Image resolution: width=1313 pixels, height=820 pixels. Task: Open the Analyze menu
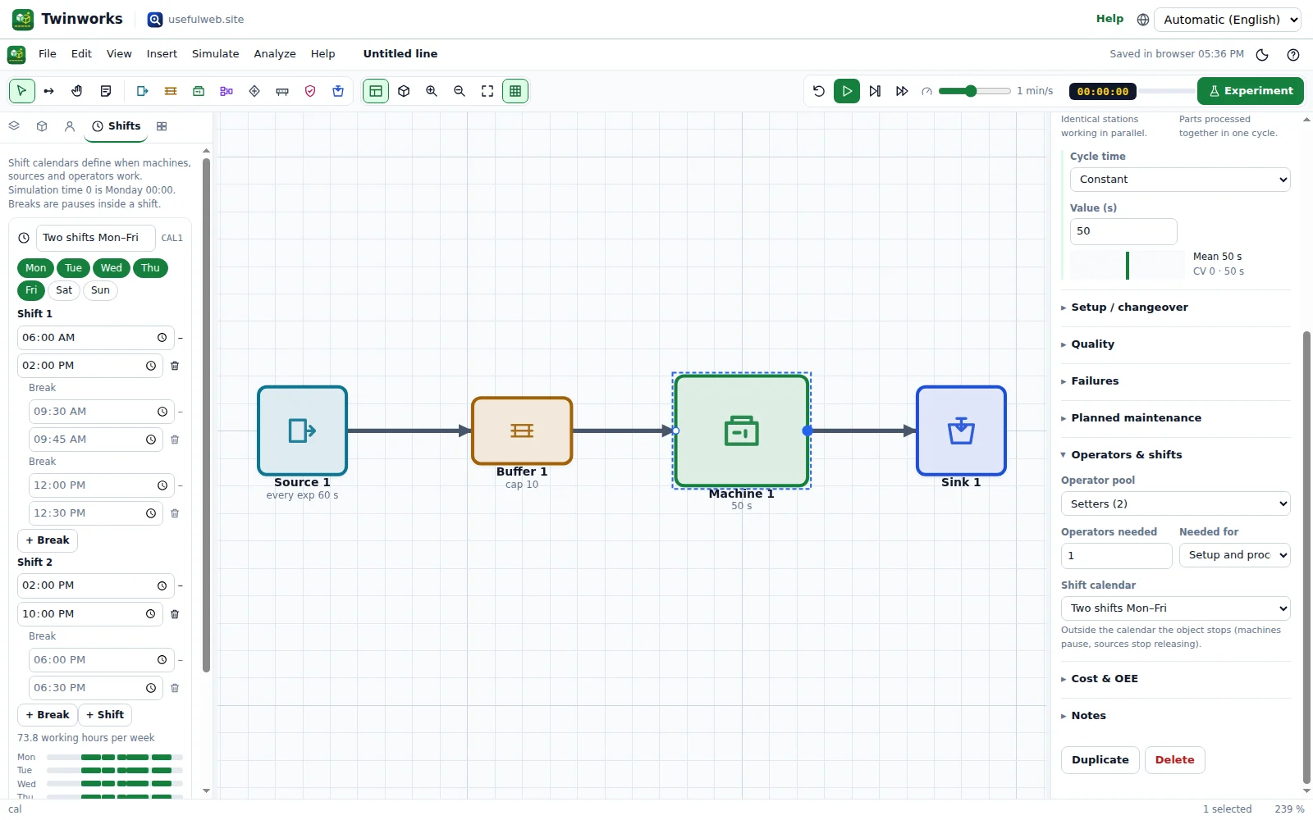(275, 54)
